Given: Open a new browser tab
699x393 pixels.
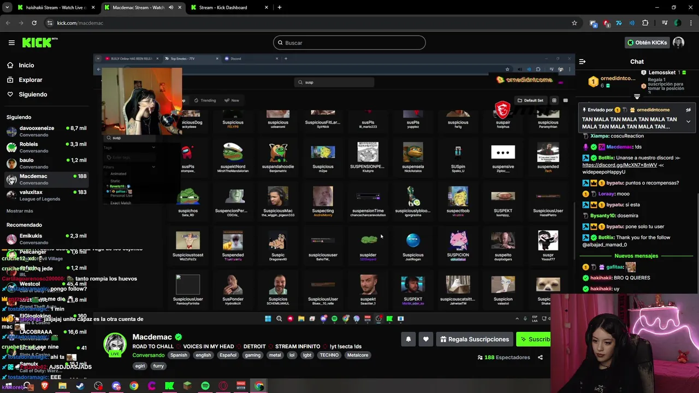Looking at the screenshot, I should (x=279, y=8).
